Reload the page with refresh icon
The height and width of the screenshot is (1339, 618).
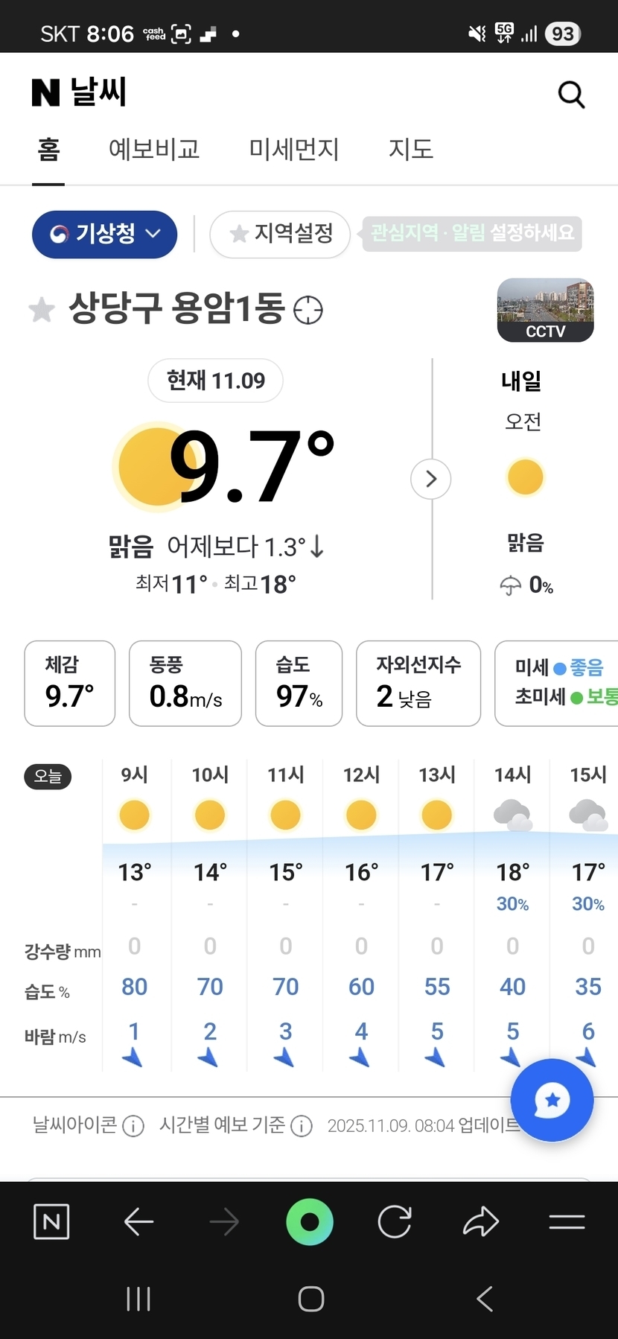[395, 1222]
